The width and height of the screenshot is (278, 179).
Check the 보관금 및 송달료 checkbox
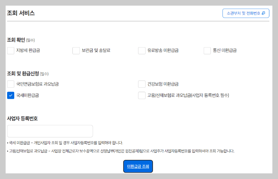[76, 51]
